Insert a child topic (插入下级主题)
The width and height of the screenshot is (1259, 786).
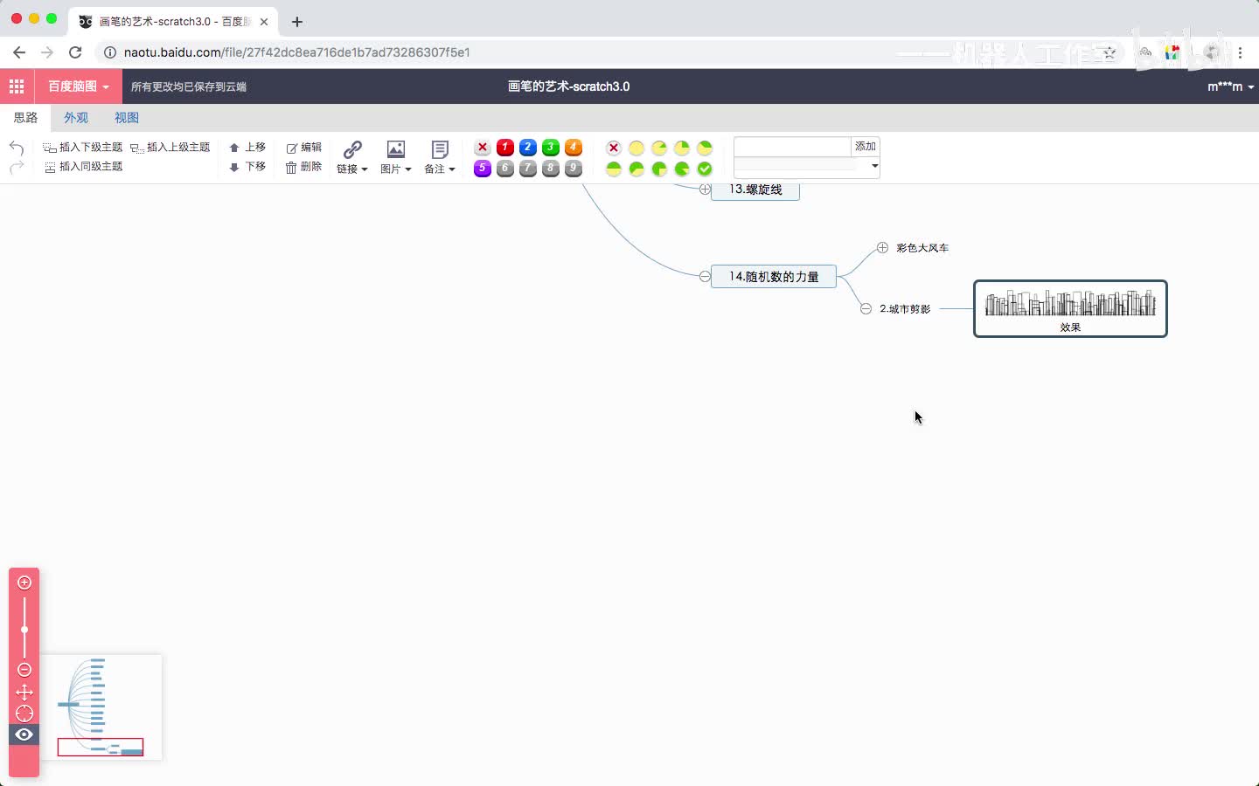(x=83, y=148)
